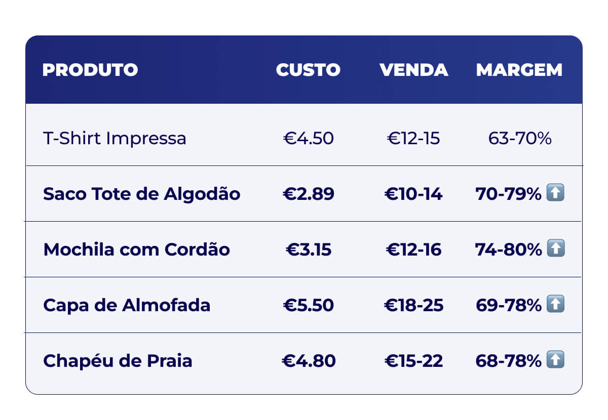Click the MARGEM column header
The width and height of the screenshot is (608, 420).
(519, 70)
